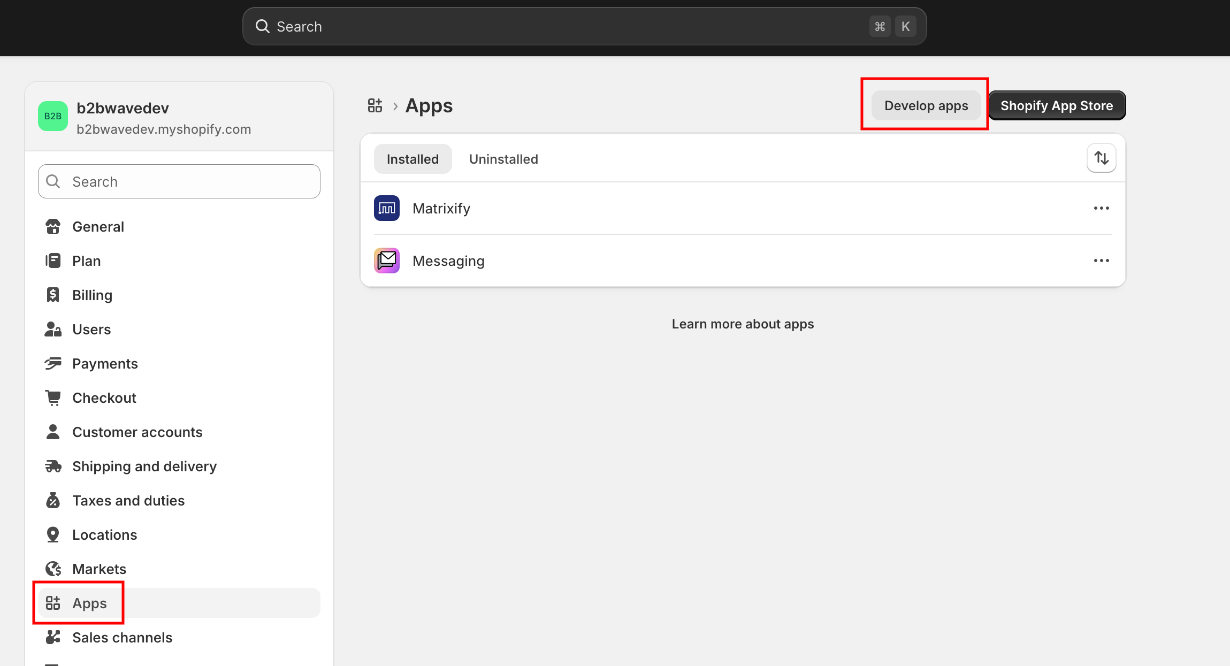Open the Shopify App Store
The width and height of the screenshot is (1230, 666).
point(1056,105)
